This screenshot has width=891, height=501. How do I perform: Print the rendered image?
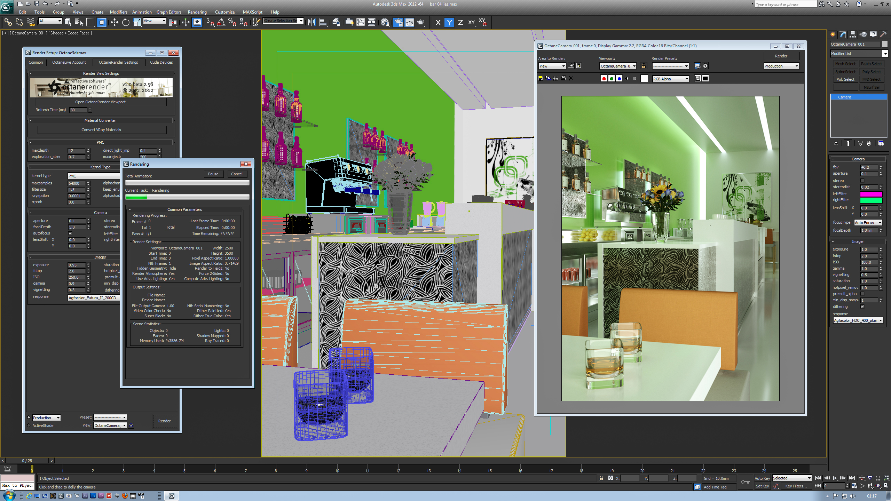click(563, 78)
